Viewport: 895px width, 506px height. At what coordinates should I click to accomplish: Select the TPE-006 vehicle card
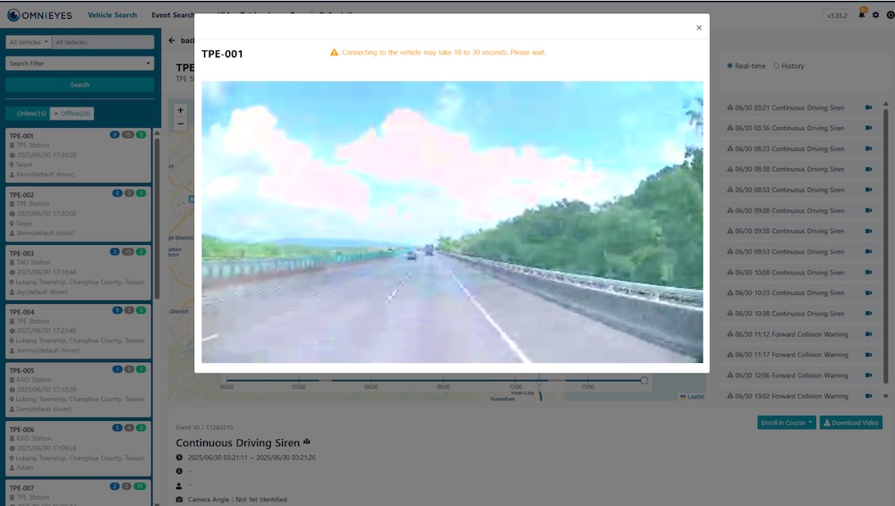[x=78, y=449]
